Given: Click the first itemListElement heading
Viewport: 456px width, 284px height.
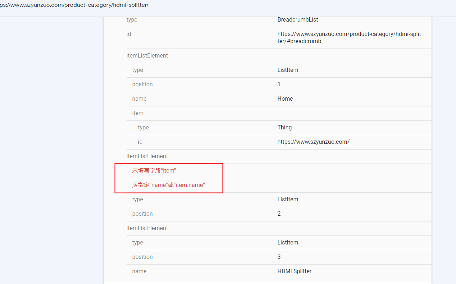Looking at the screenshot, I should [x=147, y=56].
